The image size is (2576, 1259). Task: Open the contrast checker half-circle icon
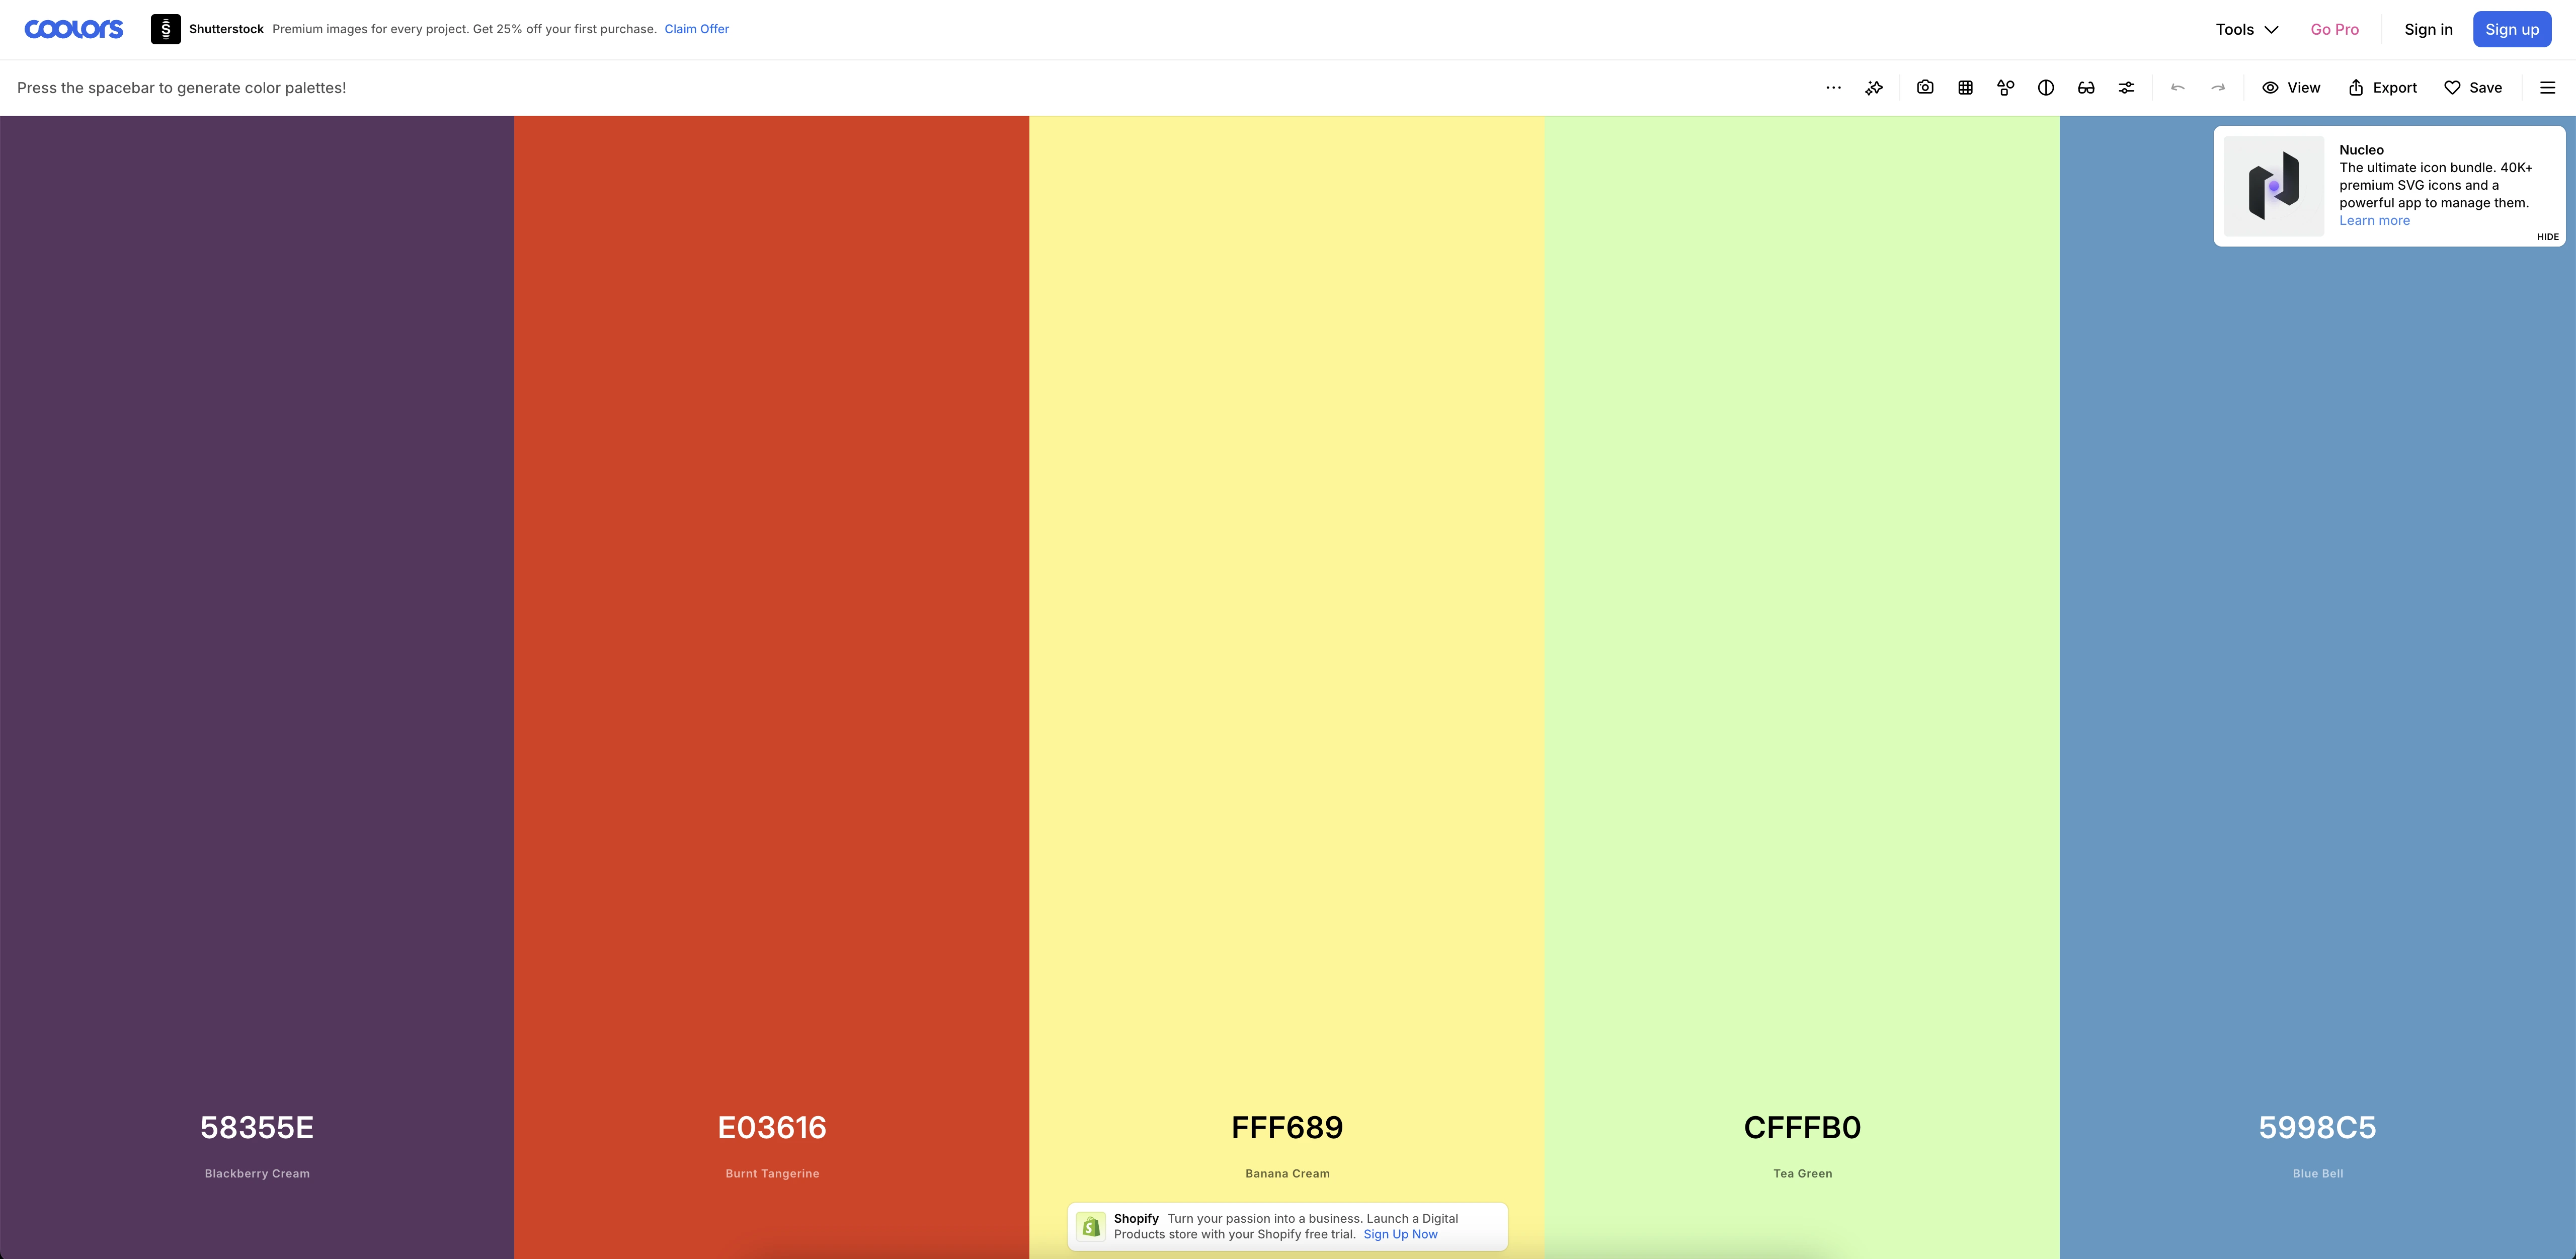point(2046,88)
